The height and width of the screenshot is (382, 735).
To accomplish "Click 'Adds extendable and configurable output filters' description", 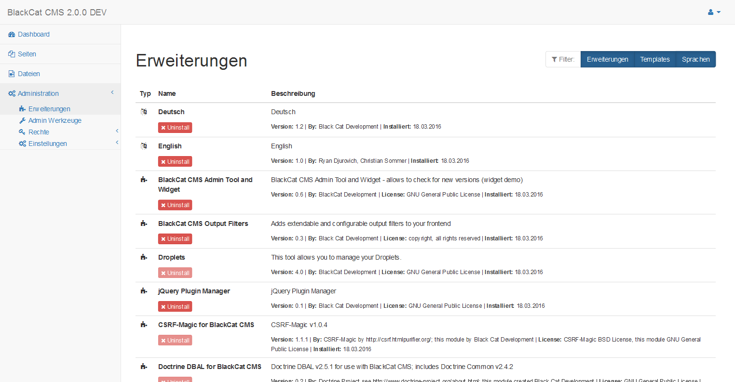I will point(361,224).
